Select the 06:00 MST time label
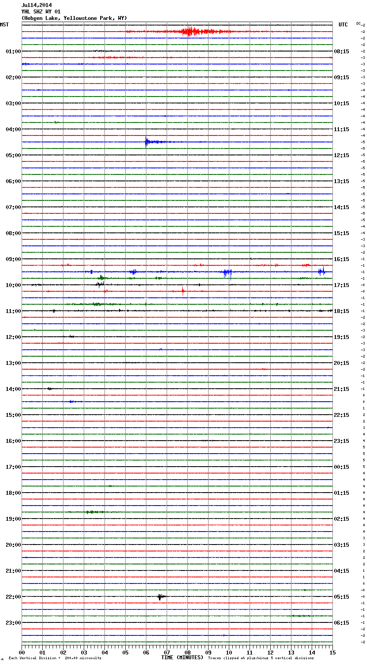 coord(13,181)
